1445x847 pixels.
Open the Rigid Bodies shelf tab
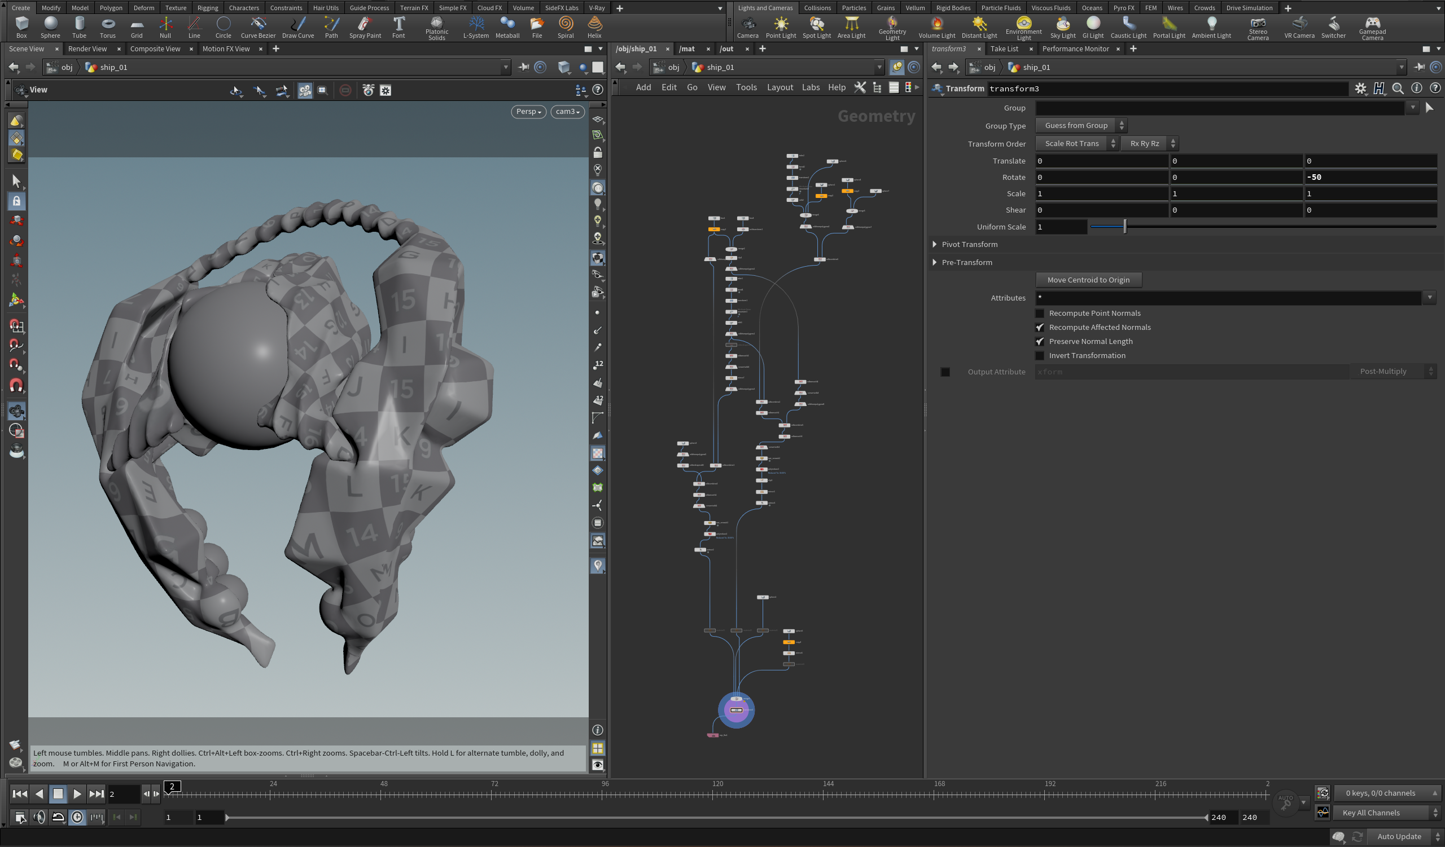[952, 7]
